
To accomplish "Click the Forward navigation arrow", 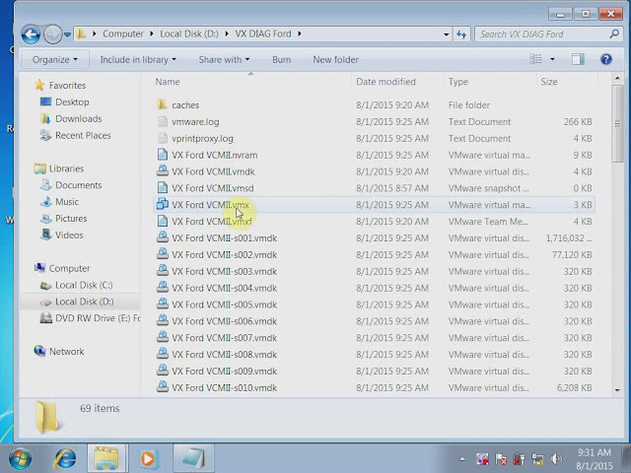I will coord(52,34).
